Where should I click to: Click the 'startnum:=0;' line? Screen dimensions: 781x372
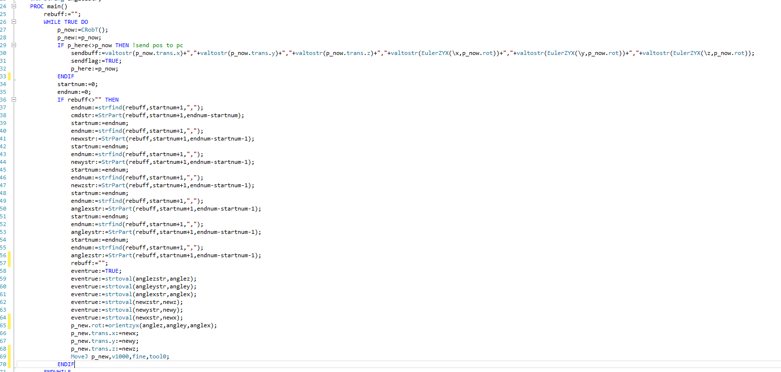coord(78,84)
